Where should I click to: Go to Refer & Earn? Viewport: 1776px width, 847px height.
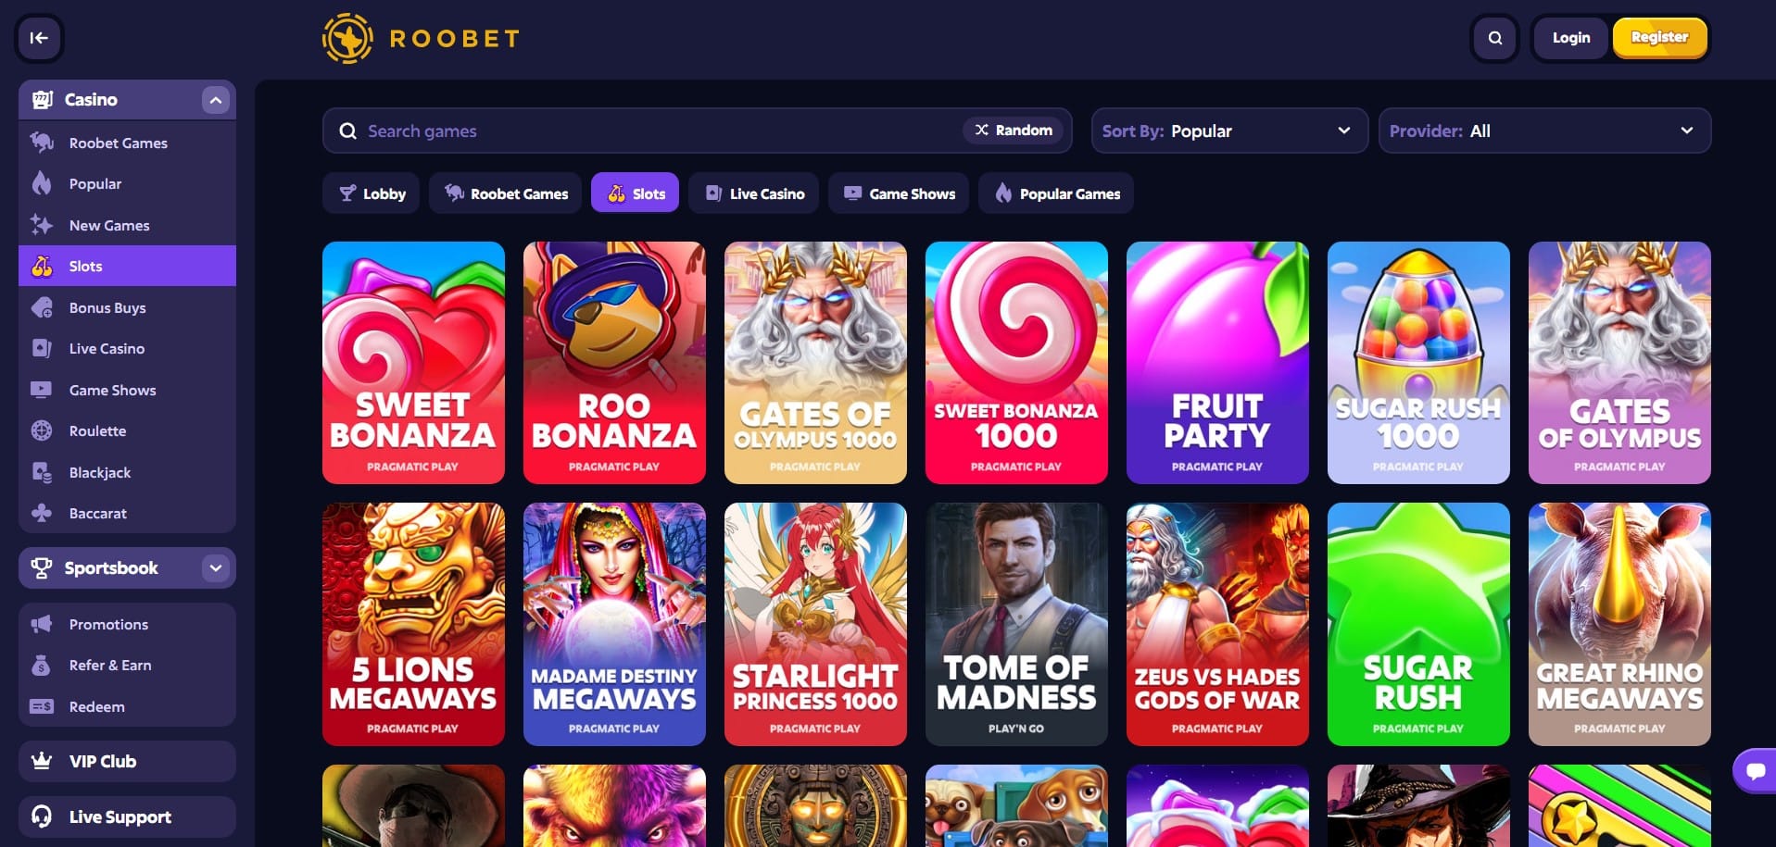(127, 665)
